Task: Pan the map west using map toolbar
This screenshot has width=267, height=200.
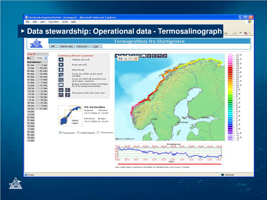Action: tap(165, 56)
